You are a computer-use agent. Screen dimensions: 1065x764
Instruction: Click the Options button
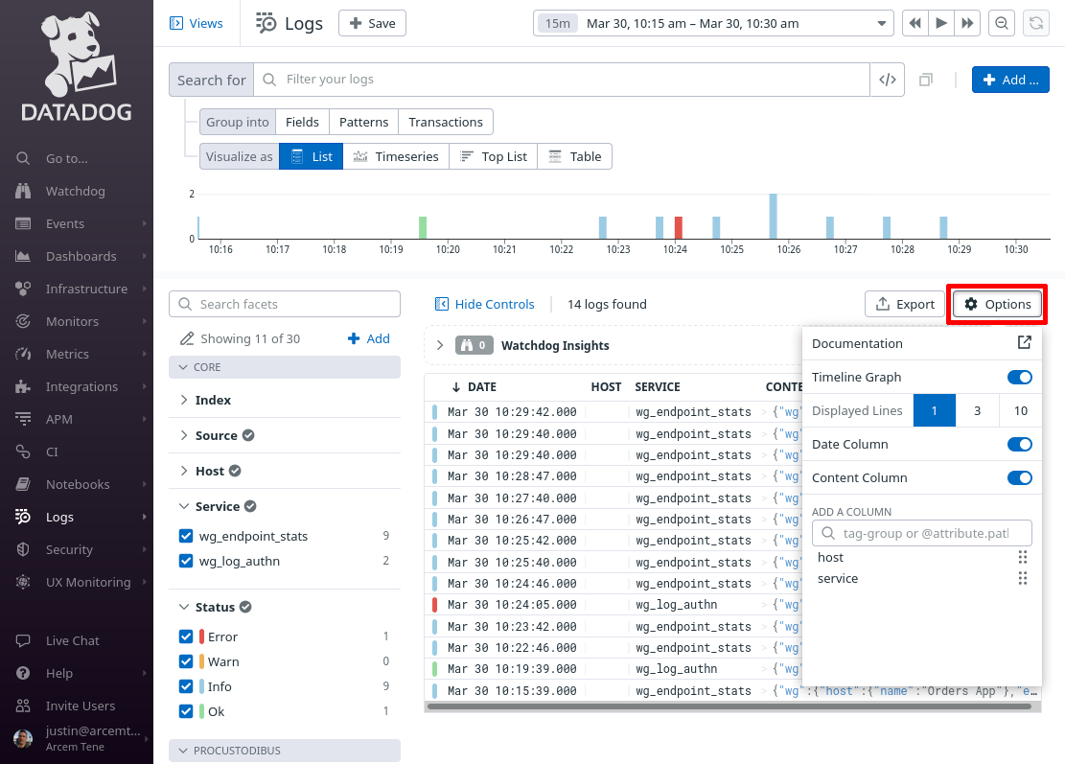coord(997,304)
